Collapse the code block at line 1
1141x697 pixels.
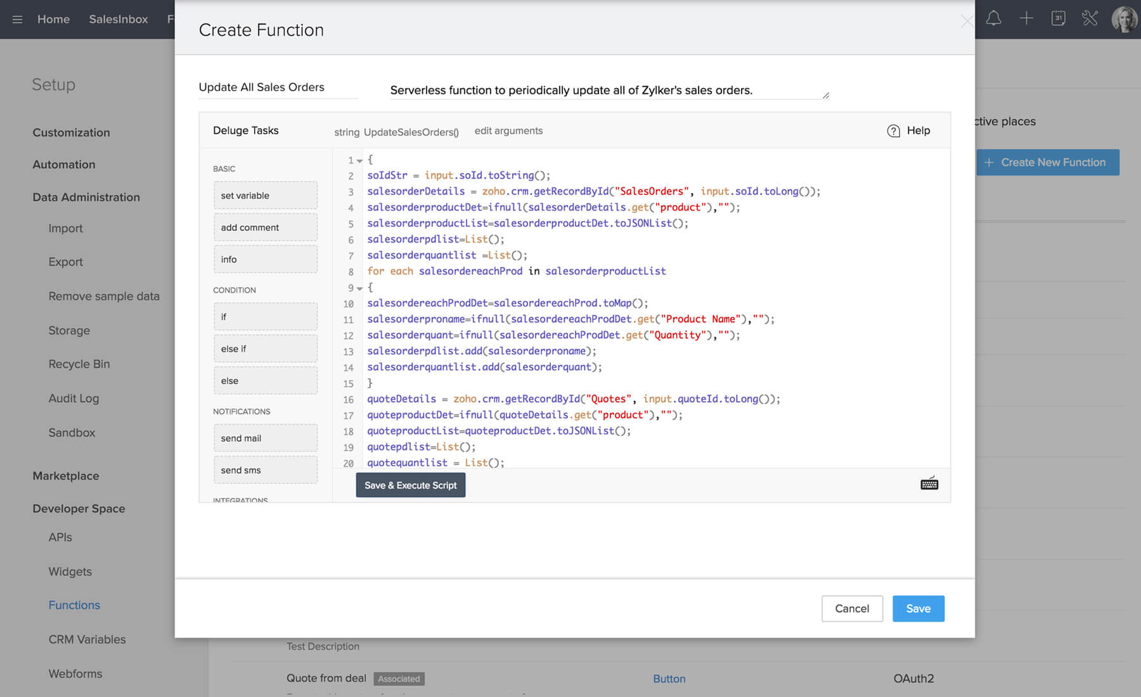click(359, 160)
